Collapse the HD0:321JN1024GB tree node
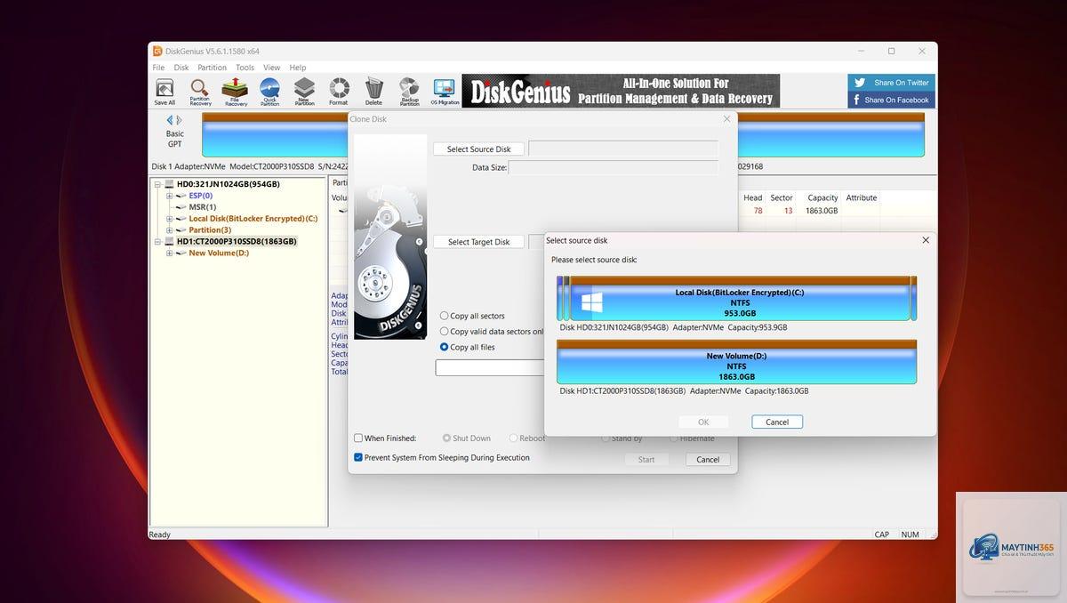 click(157, 184)
